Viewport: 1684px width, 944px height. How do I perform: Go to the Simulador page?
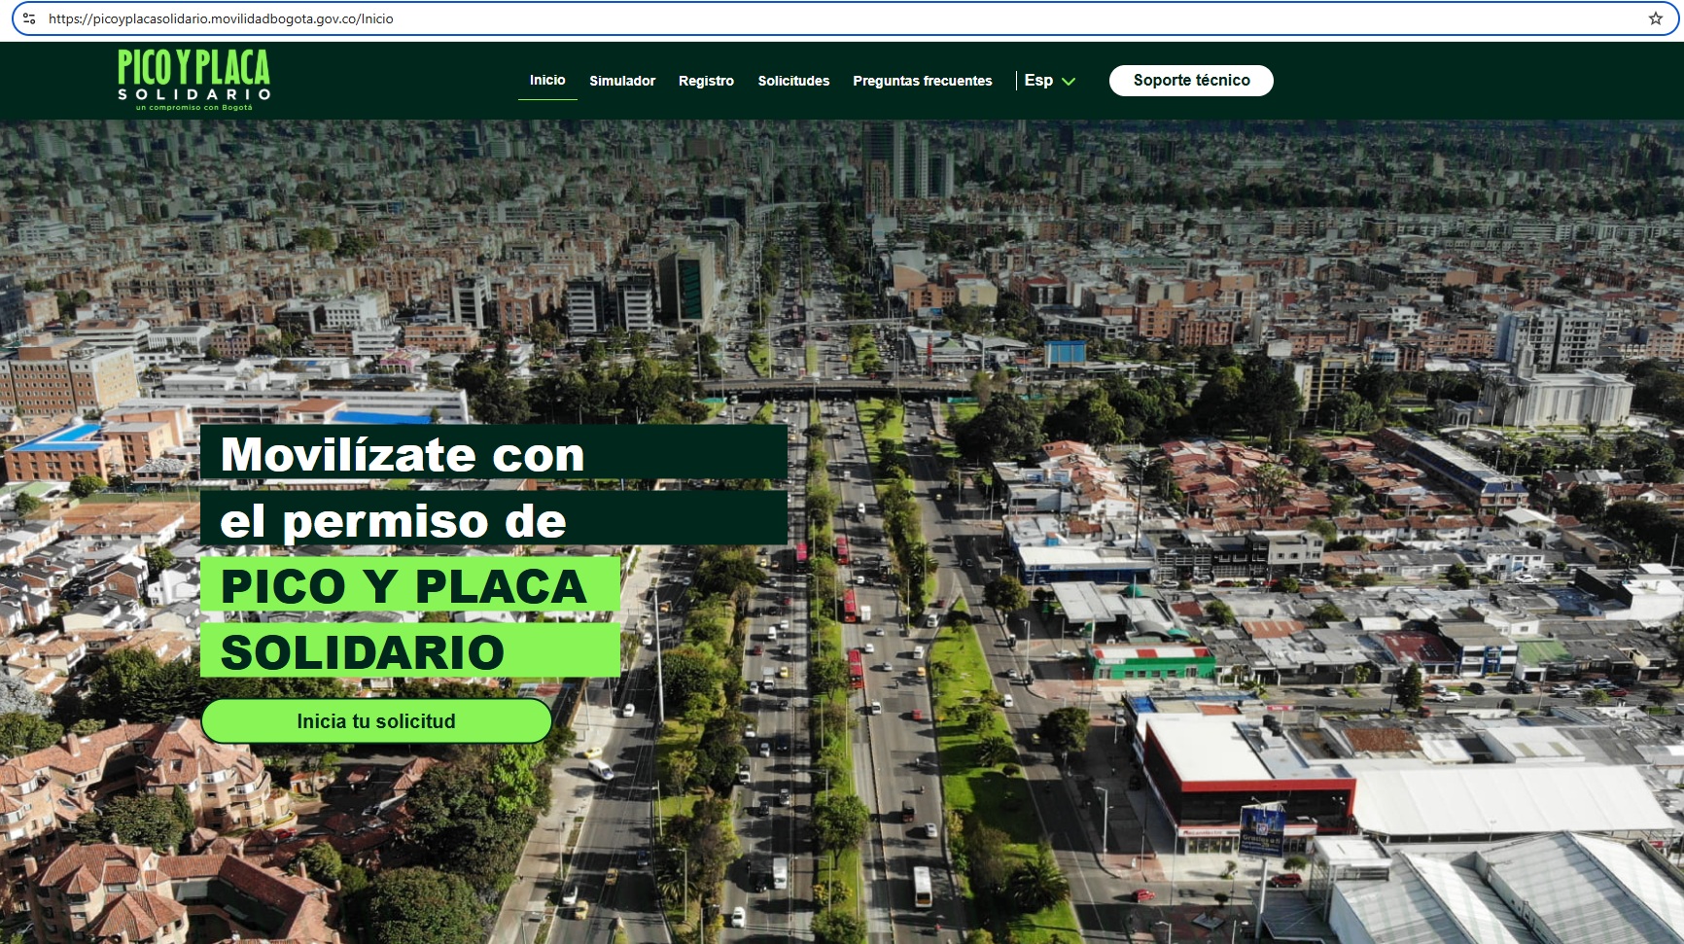tap(622, 81)
